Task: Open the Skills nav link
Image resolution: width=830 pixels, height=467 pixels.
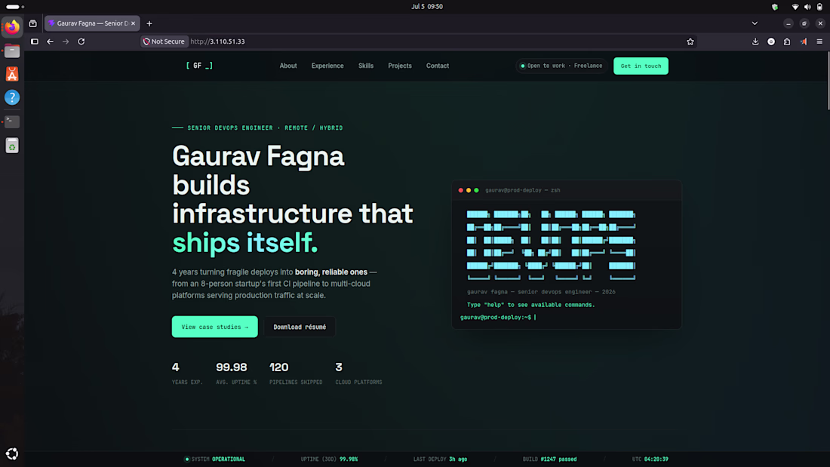Action: [x=366, y=66]
